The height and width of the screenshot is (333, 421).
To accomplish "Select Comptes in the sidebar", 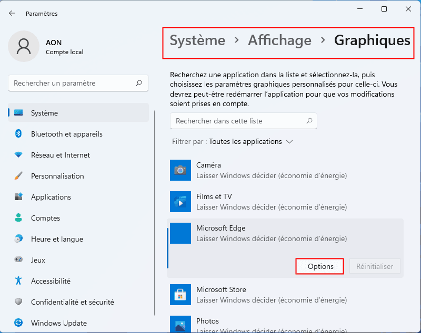I will pyautogui.click(x=45, y=218).
